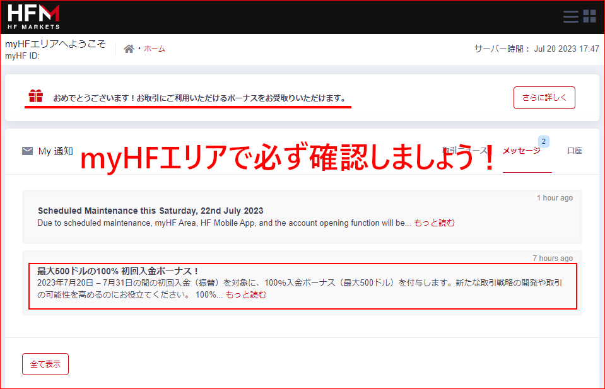Switch to the 口座 tab
The height and width of the screenshot is (389, 605).
(574, 151)
